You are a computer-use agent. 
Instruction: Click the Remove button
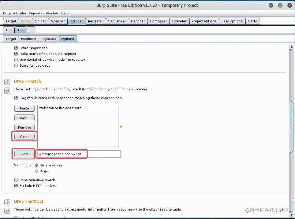(x=25, y=127)
